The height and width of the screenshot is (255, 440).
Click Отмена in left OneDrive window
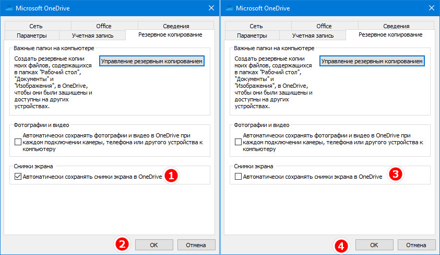coord(196,245)
